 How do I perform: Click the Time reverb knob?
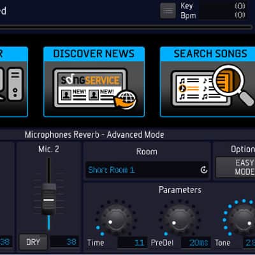pyautogui.click(x=116, y=219)
